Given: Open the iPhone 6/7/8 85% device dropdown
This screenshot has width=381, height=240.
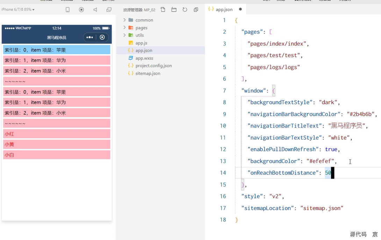Looking at the screenshot, I should coord(18,9).
